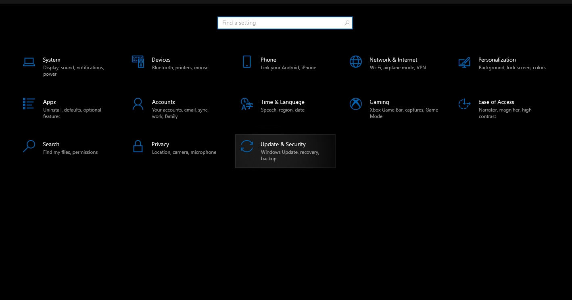Viewport: 572px width, 300px height.
Task: Open the Update & Security label
Action: coord(283,144)
